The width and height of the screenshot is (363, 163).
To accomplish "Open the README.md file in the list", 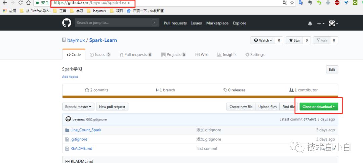I will [81, 149].
